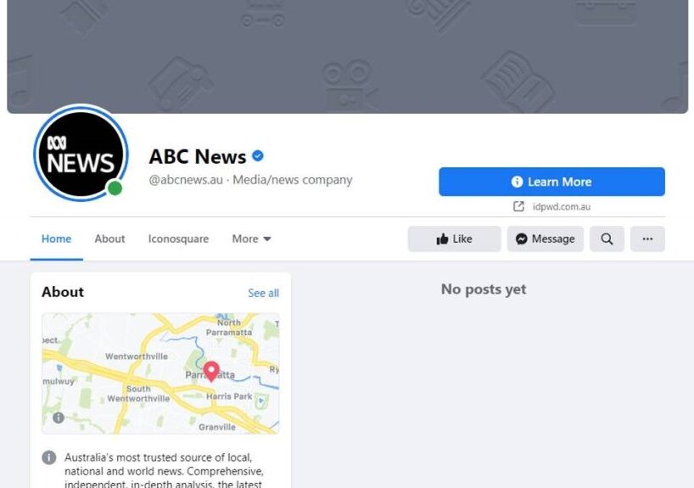The width and height of the screenshot is (694, 488).
Task: Send a Message via Messenger button
Action: coord(546,239)
